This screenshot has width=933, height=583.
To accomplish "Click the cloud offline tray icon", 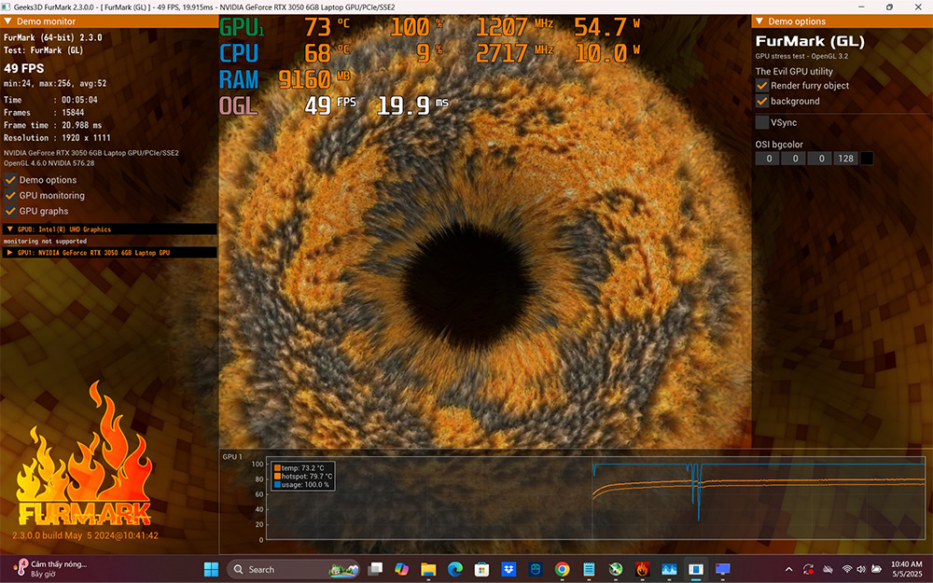I will click(828, 569).
